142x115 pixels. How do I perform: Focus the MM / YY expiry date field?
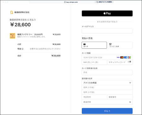[x=94, y=62]
